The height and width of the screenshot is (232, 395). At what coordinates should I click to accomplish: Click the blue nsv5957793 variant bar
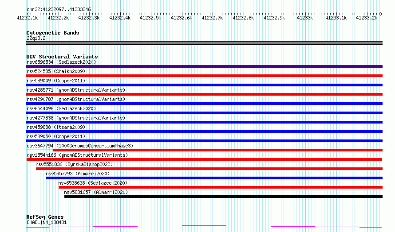click(x=214, y=178)
